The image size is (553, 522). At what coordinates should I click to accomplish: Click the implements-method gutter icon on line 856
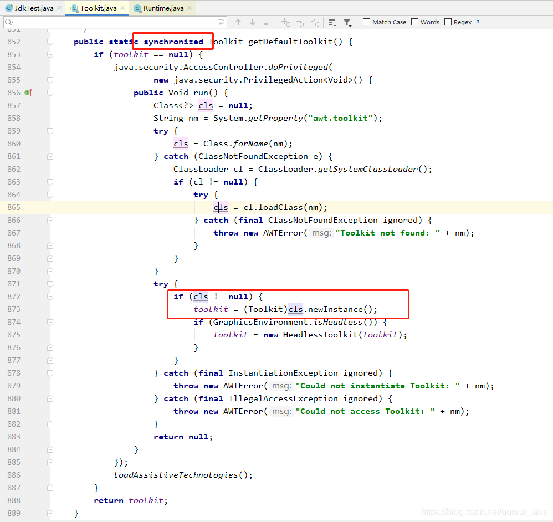pos(28,93)
